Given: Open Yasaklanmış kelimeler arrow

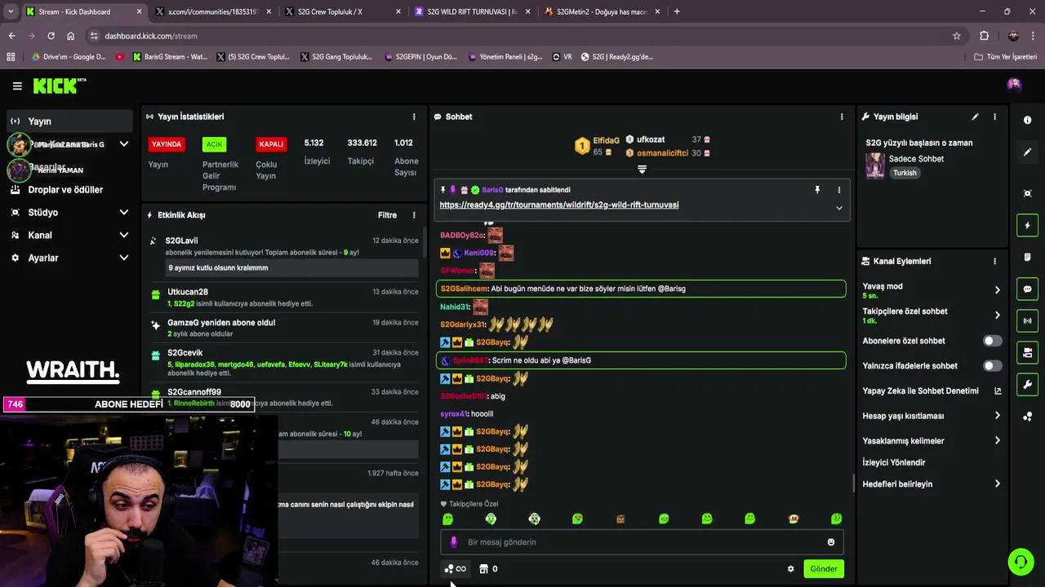Looking at the screenshot, I should coord(997,441).
